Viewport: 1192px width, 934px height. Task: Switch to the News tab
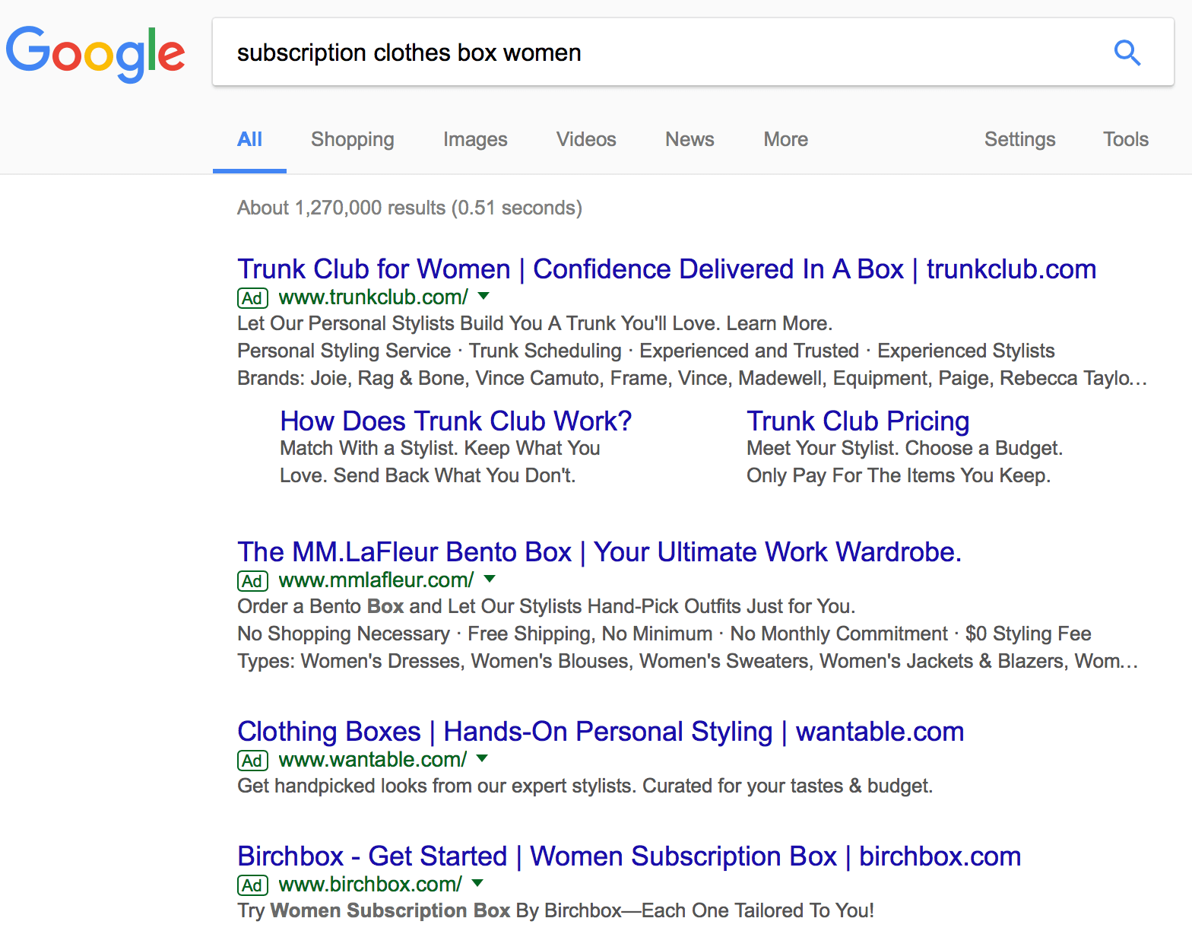(690, 139)
